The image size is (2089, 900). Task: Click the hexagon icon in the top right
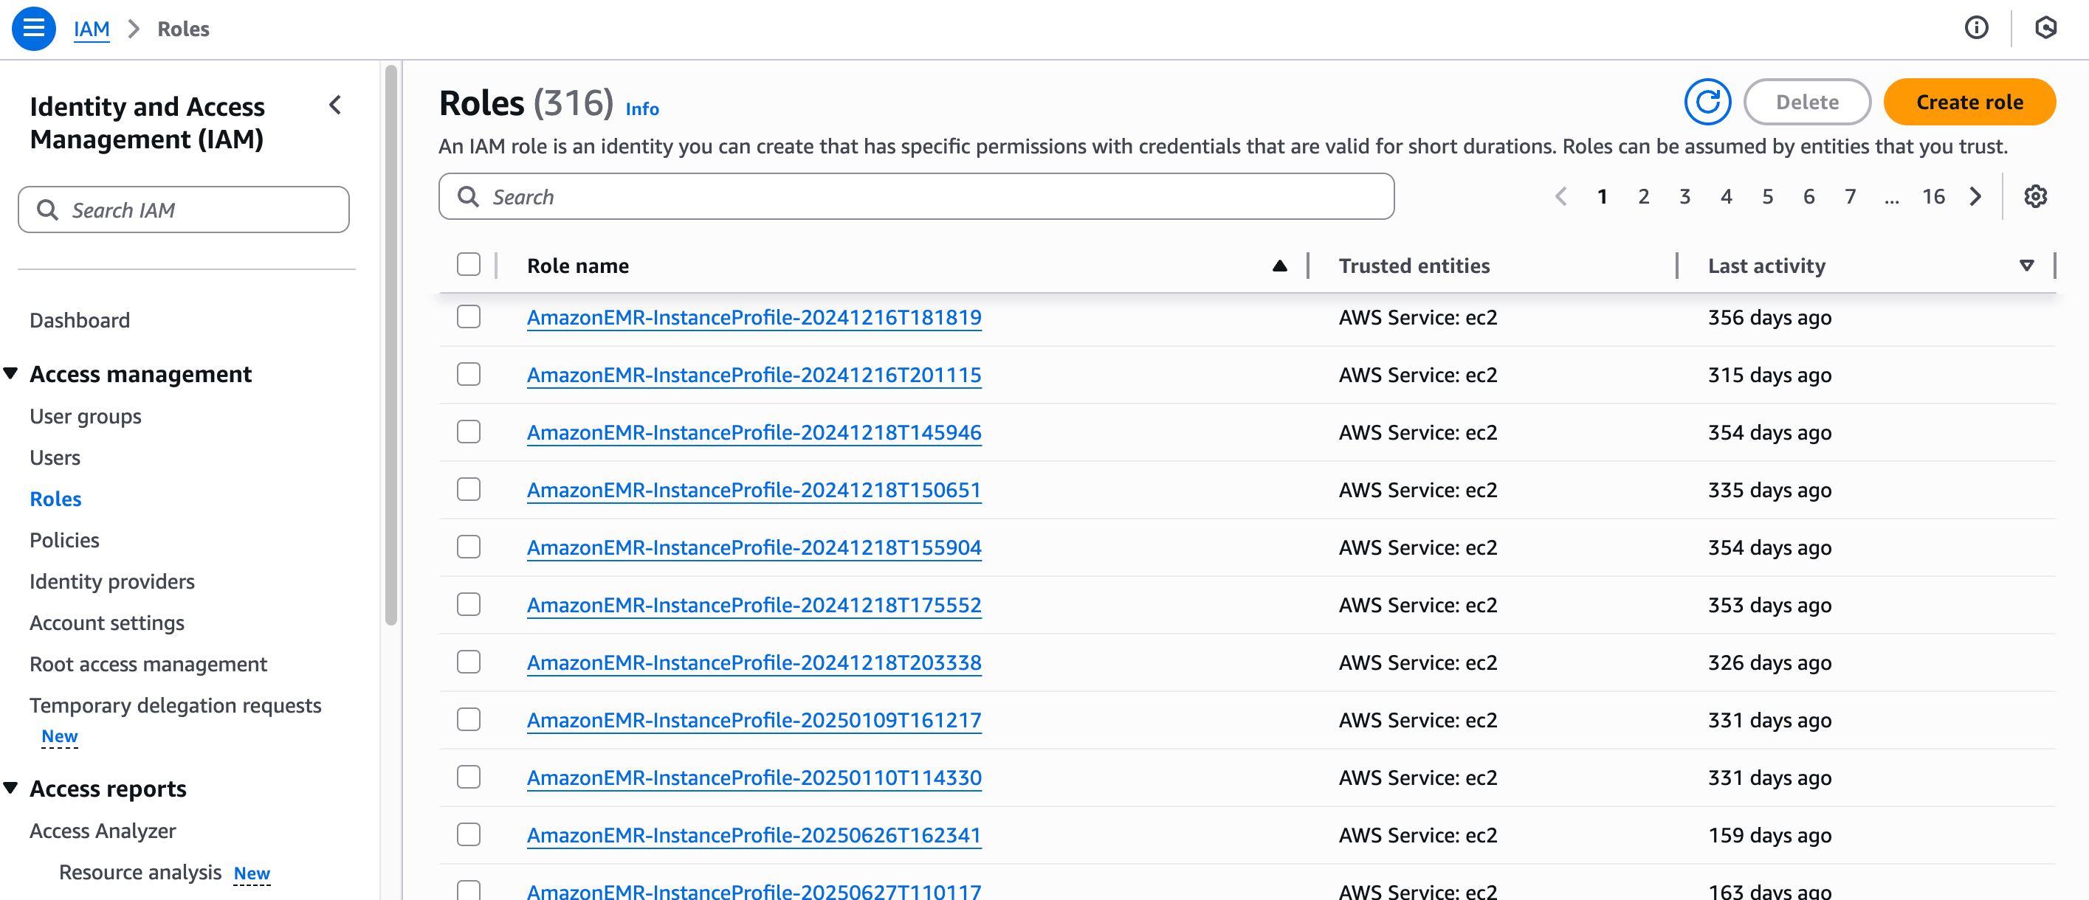coord(2045,28)
